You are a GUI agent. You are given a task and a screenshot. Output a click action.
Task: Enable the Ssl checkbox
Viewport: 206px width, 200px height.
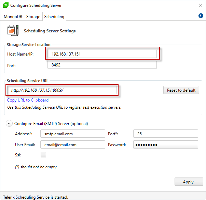coord(43,155)
